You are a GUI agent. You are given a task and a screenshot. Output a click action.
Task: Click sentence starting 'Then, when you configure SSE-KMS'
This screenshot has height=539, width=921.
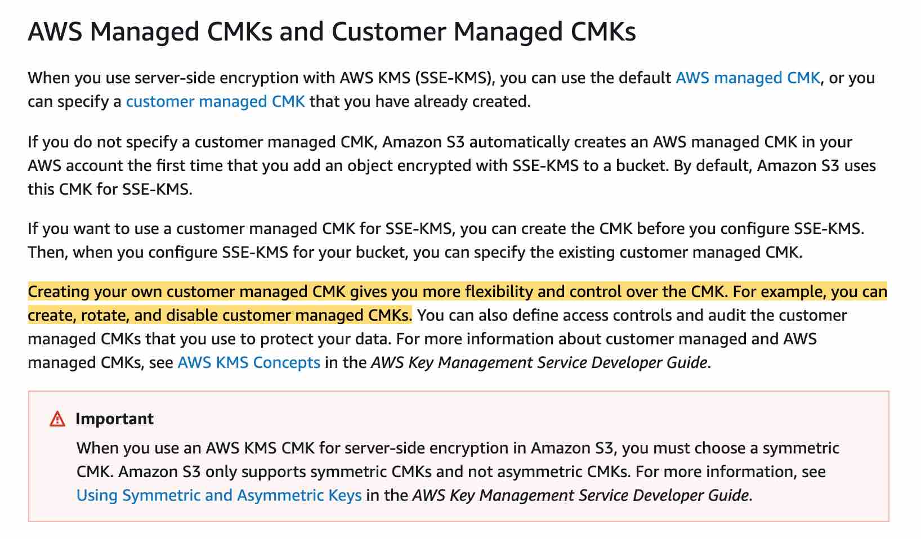click(415, 252)
